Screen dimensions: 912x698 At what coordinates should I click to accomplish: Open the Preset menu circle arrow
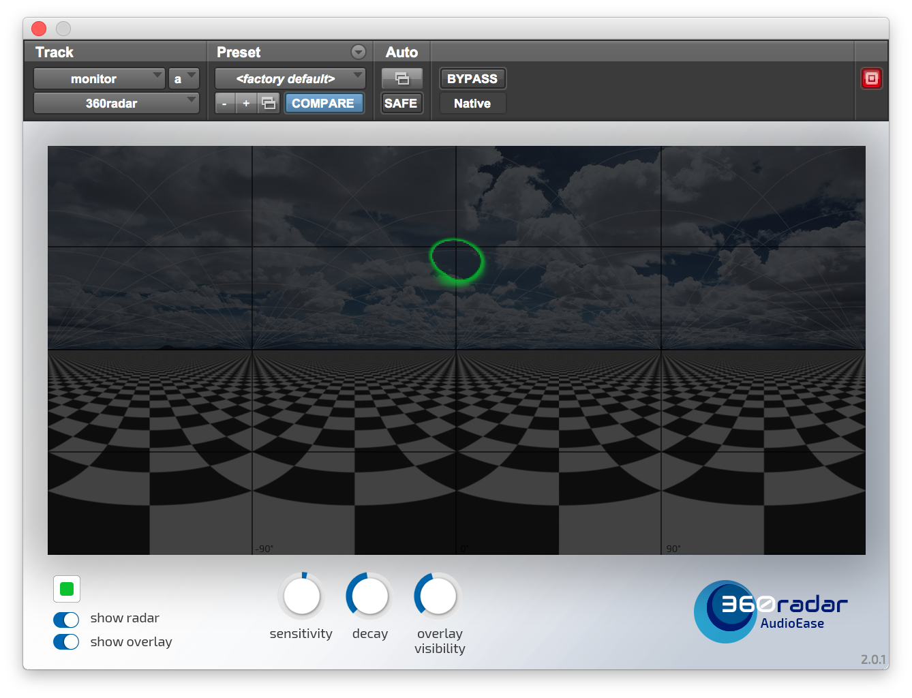[x=358, y=52]
